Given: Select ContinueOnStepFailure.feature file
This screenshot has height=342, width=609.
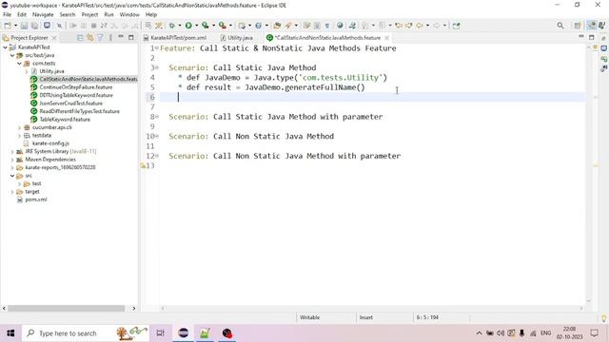Looking at the screenshot, I should (76, 87).
